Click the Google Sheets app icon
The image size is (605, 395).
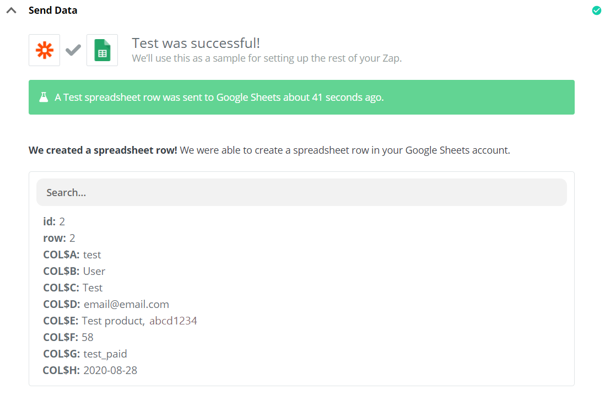coord(102,50)
